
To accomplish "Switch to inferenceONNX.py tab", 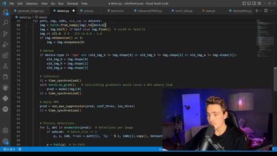I will (x=150, y=11).
